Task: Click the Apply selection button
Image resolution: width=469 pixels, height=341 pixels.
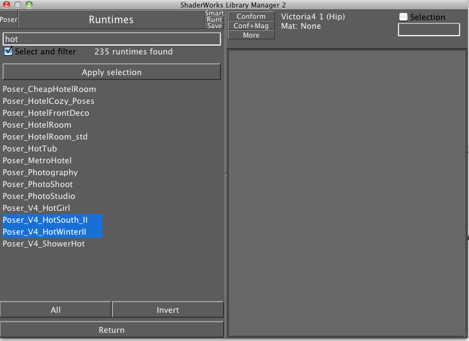Action: 112,72
